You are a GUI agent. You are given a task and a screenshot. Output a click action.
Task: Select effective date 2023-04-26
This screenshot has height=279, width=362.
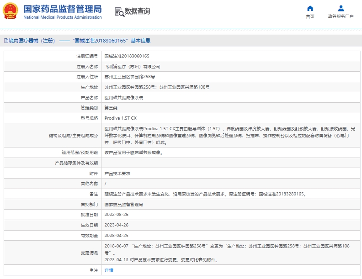pos(117,225)
